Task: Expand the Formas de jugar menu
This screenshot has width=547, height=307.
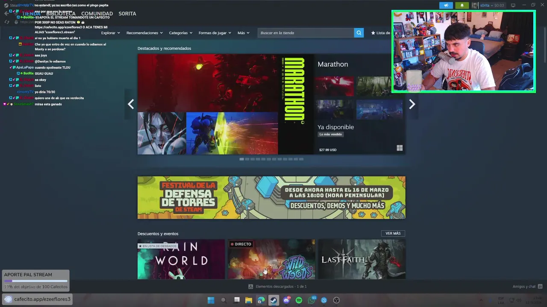Action: pos(215,33)
